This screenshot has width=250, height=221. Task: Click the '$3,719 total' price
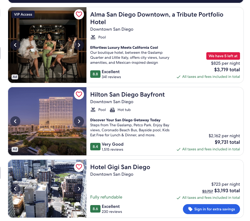click(227, 70)
